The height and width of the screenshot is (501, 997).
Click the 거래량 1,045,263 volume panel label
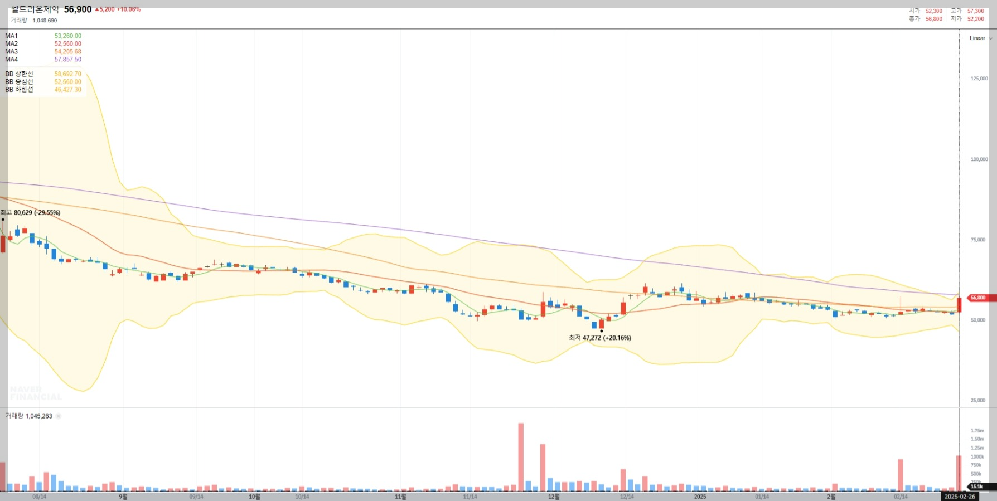(28, 416)
